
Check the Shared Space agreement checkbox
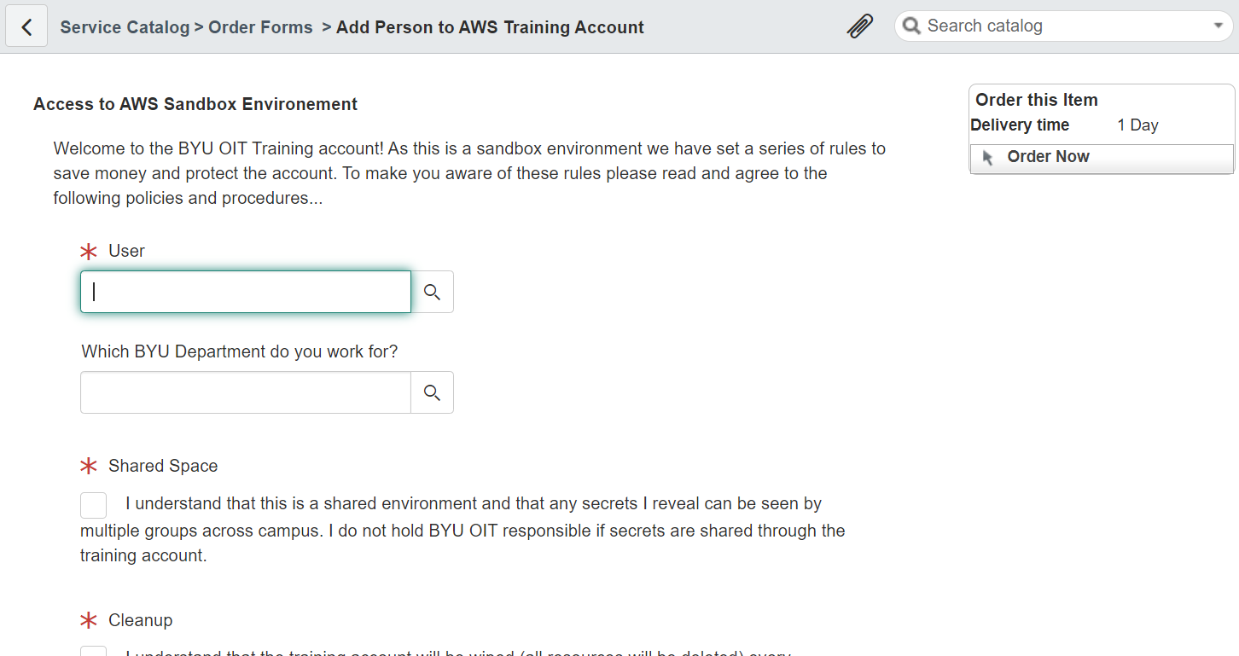pos(94,505)
